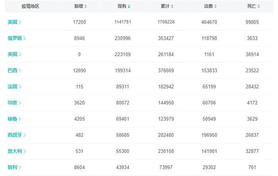Sort the table by 新增 column
The image size is (278, 176).
pyautogui.click(x=81, y=6)
